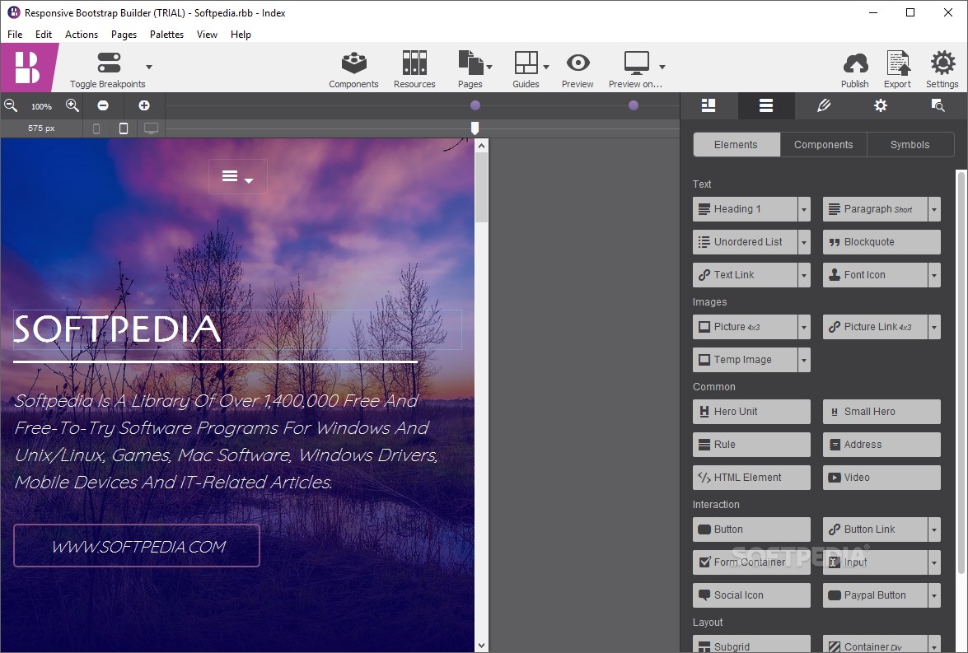Screen dimensions: 968x653
Task: Switch to the Elements tab
Action: 737,144
